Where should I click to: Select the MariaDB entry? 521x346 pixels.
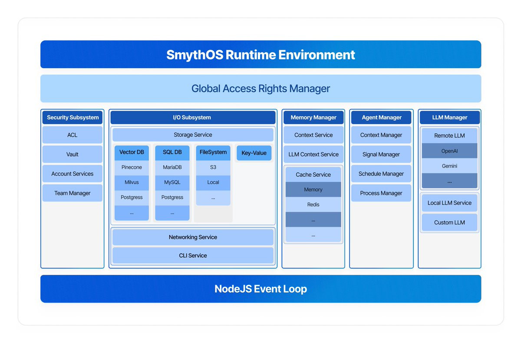coord(172,168)
